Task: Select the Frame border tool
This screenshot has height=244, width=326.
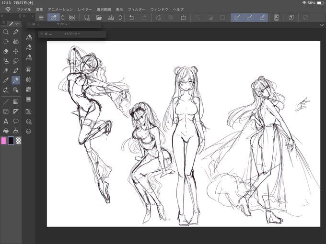Action: click(6, 111)
